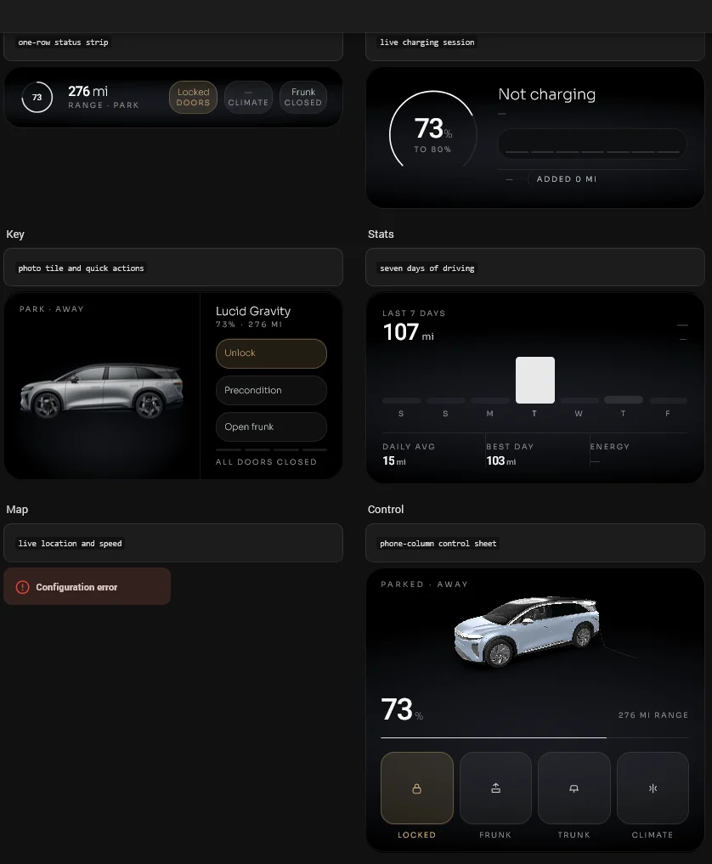Click the Precondition button
This screenshot has height=864, width=712.
(x=271, y=390)
